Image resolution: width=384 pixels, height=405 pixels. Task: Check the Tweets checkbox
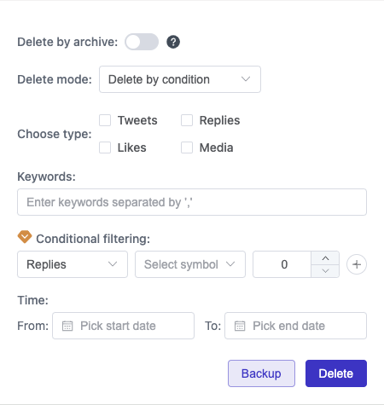[x=105, y=120]
